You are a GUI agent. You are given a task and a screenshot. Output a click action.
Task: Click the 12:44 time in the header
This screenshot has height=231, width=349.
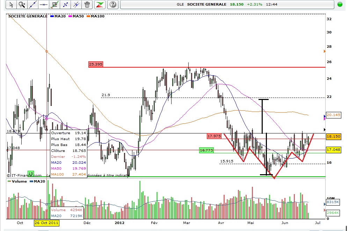271,5
